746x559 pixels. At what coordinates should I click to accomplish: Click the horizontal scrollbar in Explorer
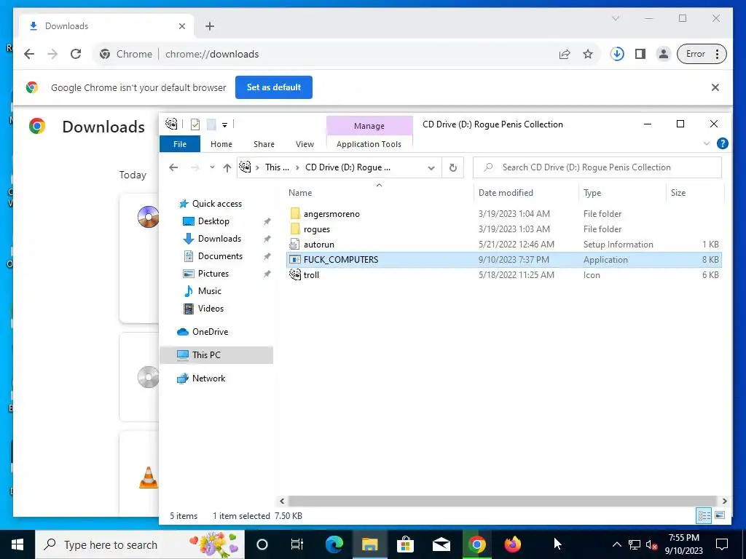click(x=502, y=501)
